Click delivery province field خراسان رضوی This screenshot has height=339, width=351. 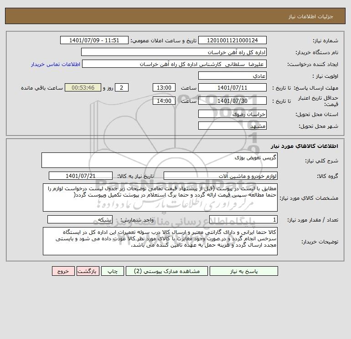pos(232,114)
